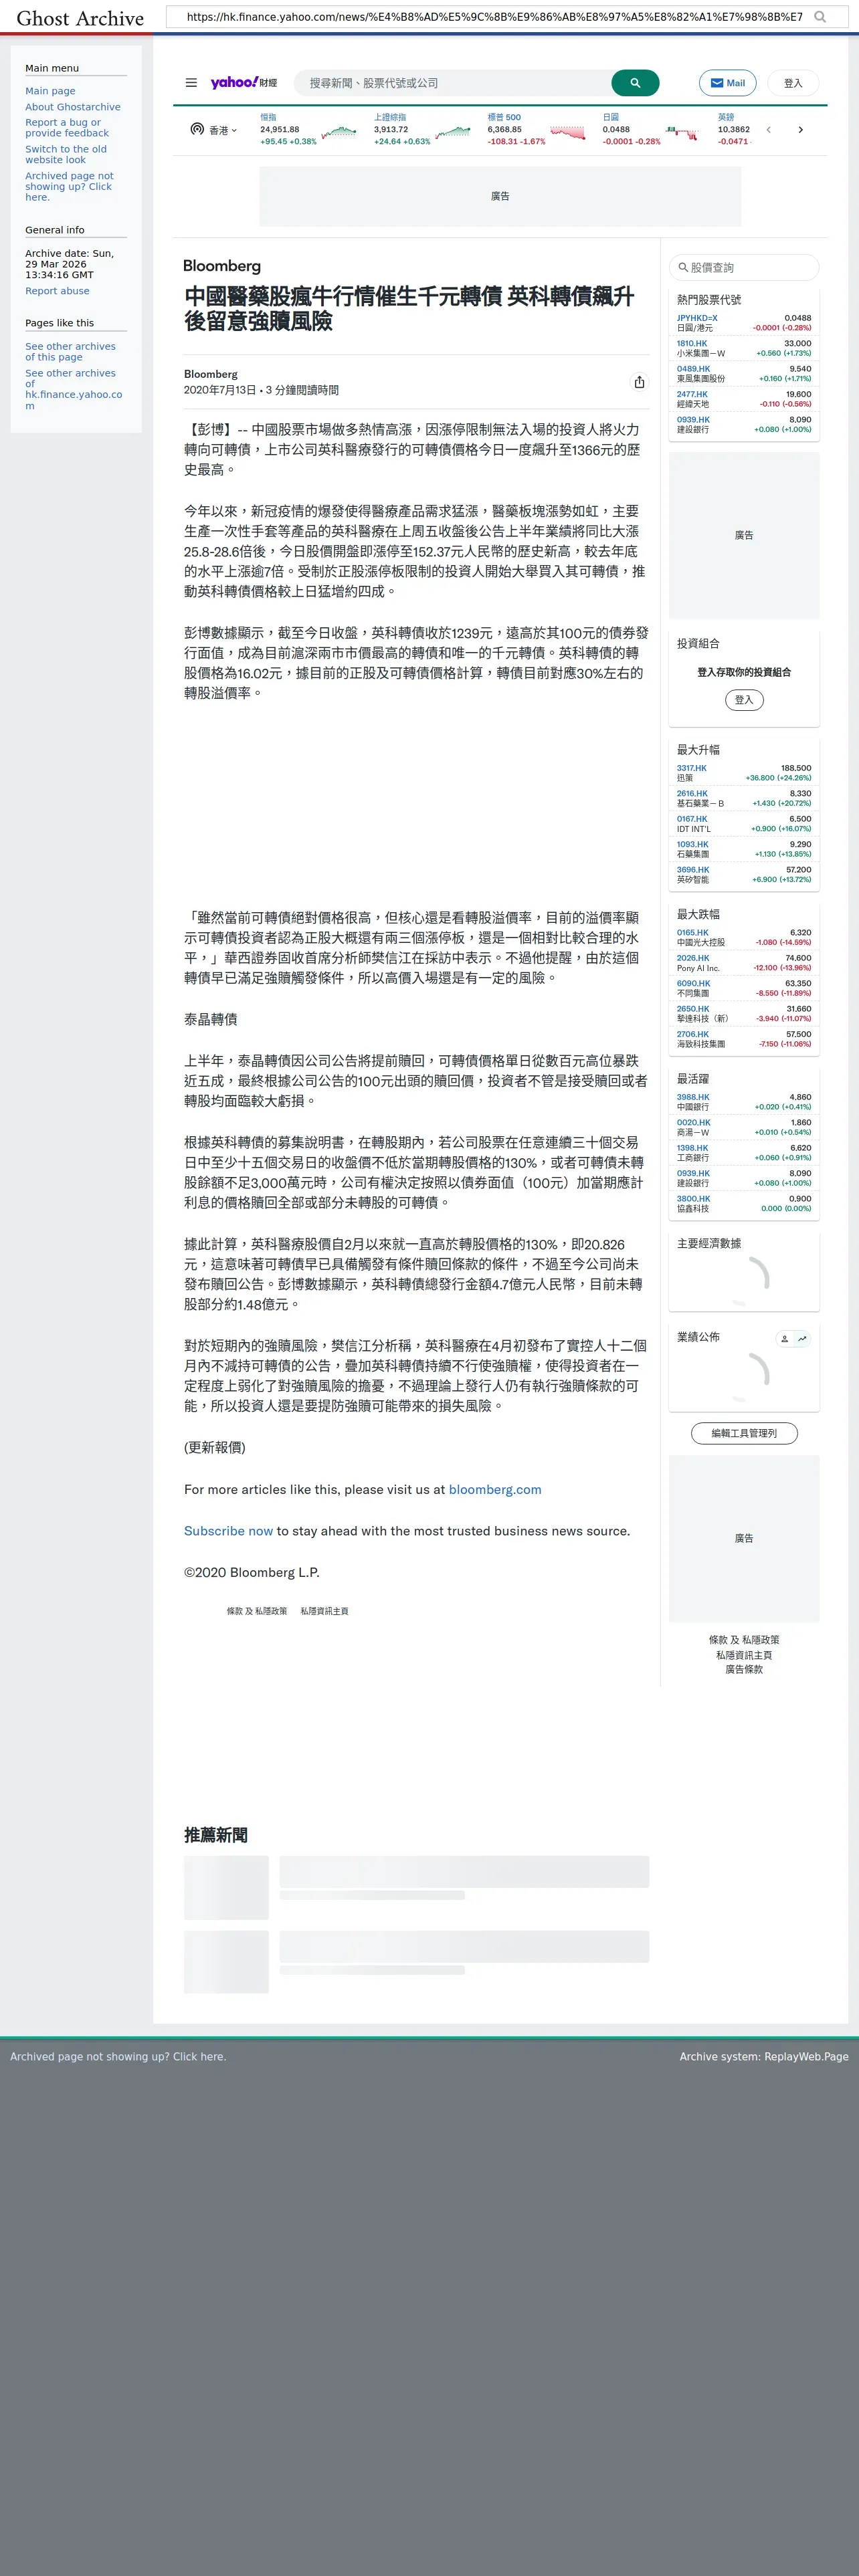This screenshot has width=859, height=2576.
Task: Open See other archives of this page
Action: click(x=70, y=352)
